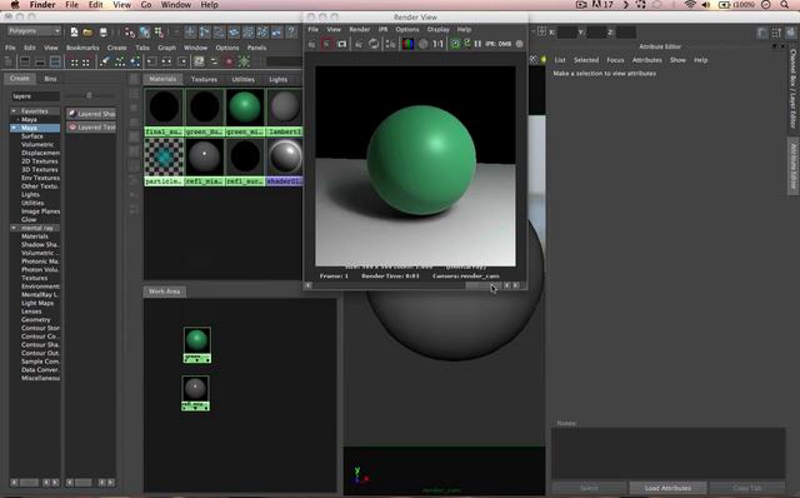
Task: Click the new scene icon in Maya toolbar
Action: point(74,32)
